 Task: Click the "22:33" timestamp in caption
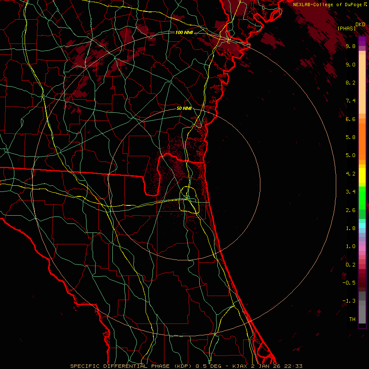click(293, 366)
